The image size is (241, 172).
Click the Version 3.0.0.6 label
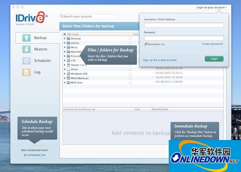click(x=25, y=24)
